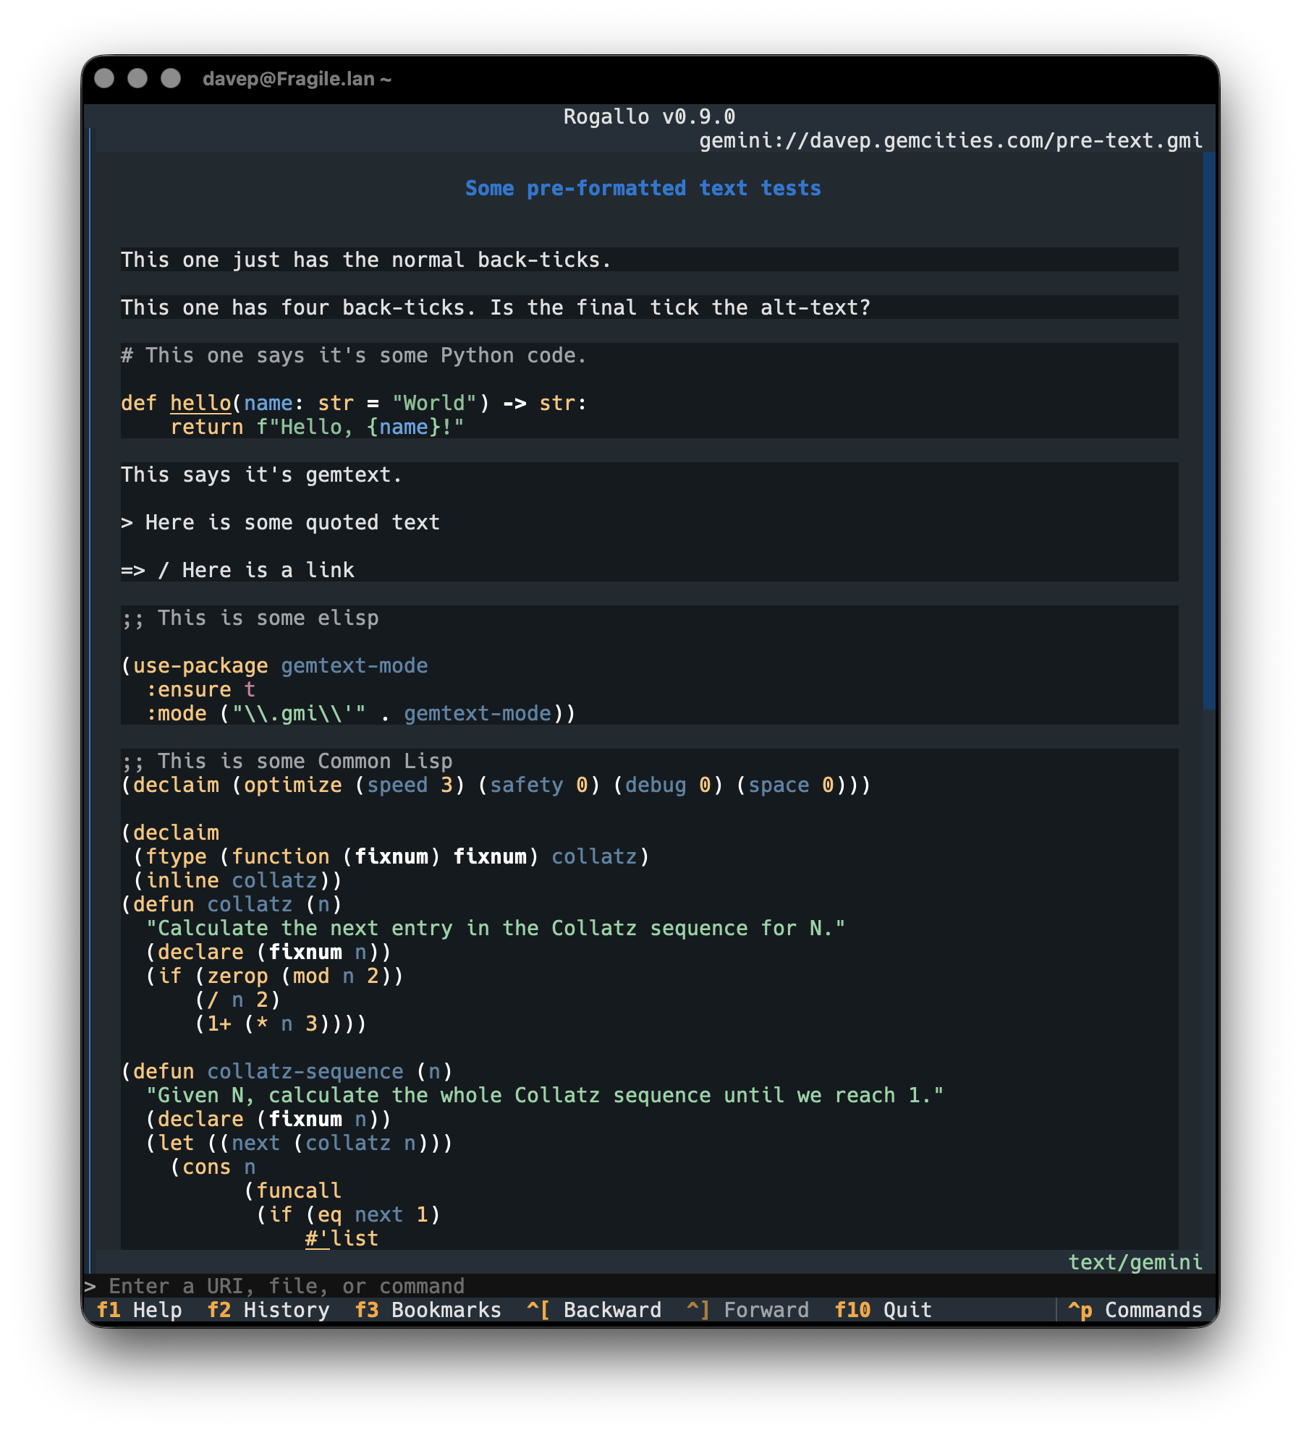Screen dimensions: 1301x1435
Task: Click the Python comment line '# This one says it's some Python code.'
Action: point(354,355)
